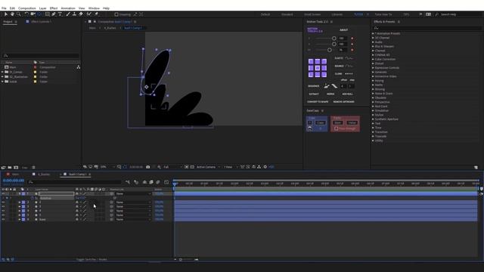Open parent dropdown for layer 2

click(x=133, y=202)
